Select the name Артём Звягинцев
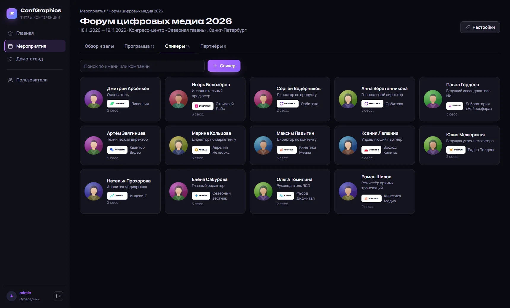This screenshot has height=308, width=510. [x=126, y=133]
